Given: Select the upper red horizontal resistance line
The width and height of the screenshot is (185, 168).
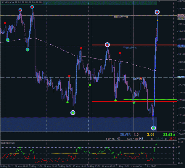Looking at the screenshot, I should tap(134, 45).
